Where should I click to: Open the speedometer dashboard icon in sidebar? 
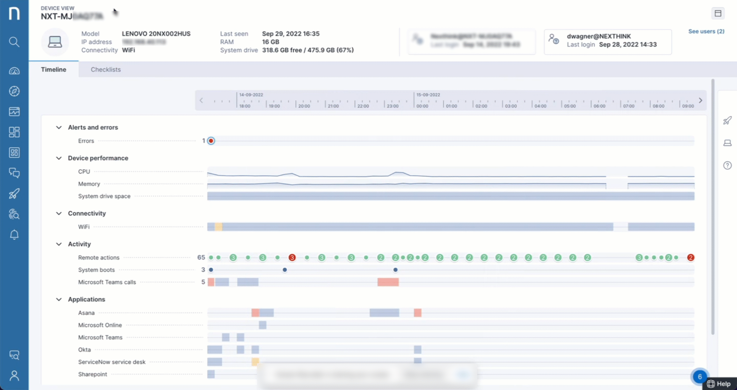[x=14, y=71]
